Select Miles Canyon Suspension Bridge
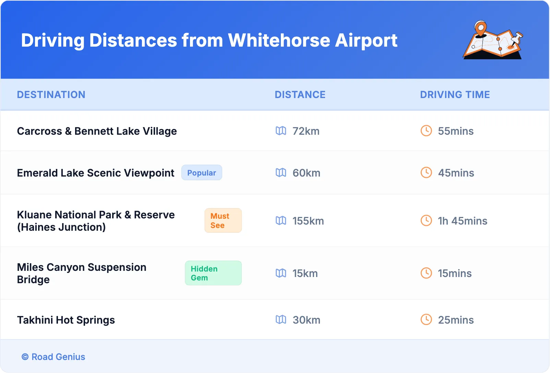Image resolution: width=550 pixels, height=373 pixels. [x=82, y=273]
